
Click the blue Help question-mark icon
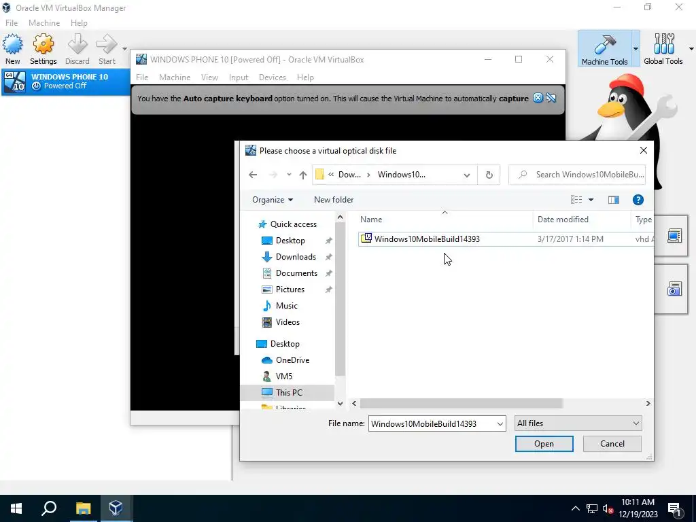point(638,200)
